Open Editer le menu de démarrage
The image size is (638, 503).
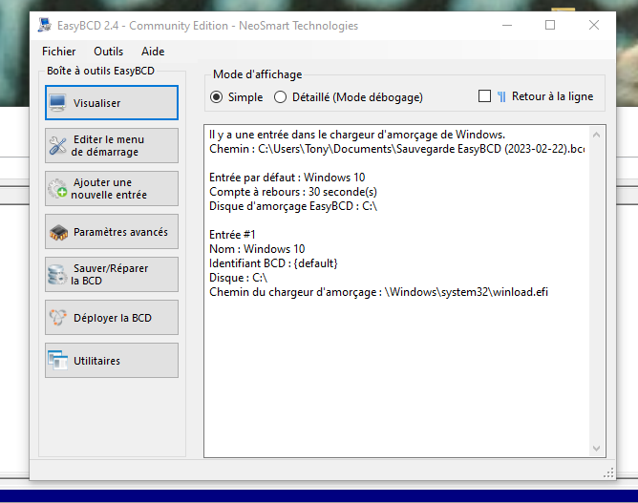(x=112, y=146)
